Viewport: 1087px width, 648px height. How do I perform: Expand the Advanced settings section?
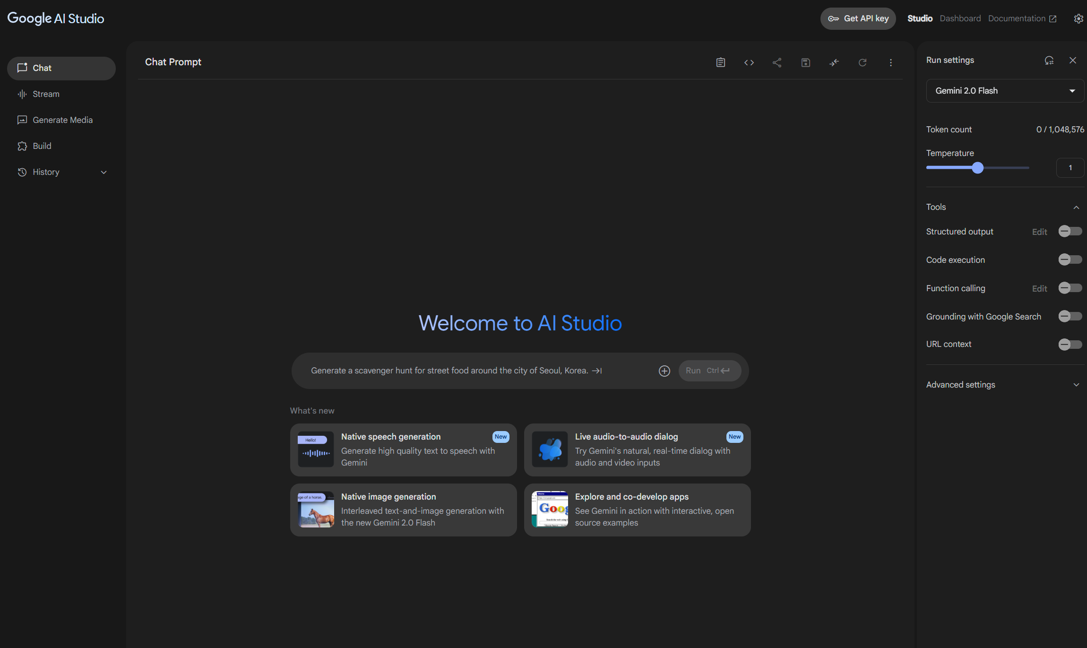(x=1076, y=385)
